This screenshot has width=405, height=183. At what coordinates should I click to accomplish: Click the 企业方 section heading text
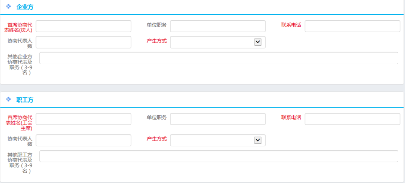25,7
